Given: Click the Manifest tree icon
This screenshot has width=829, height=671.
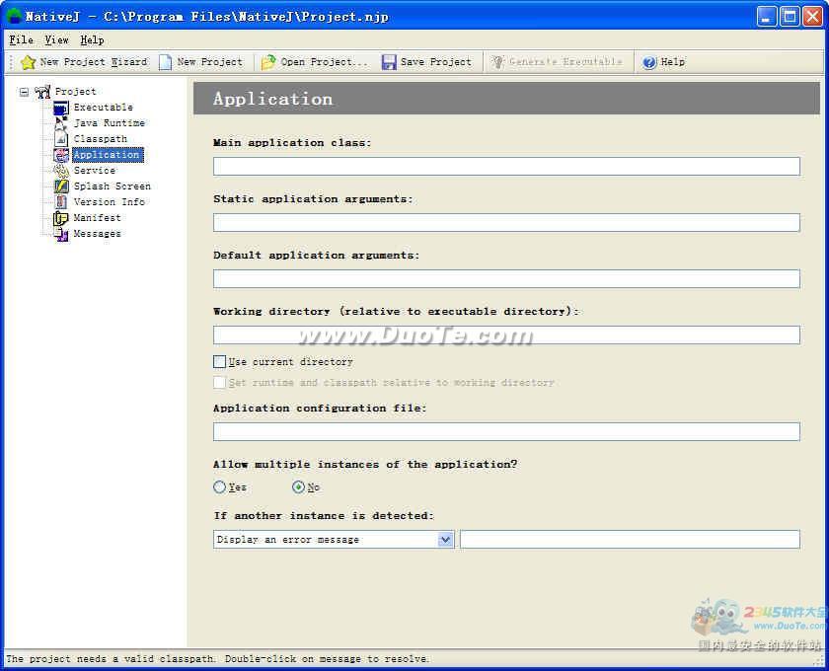Looking at the screenshot, I should point(61,218).
